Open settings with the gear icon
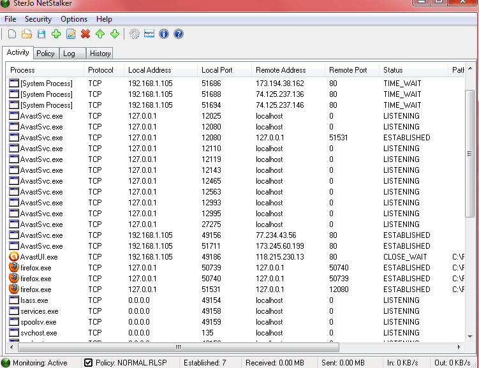 coord(135,34)
